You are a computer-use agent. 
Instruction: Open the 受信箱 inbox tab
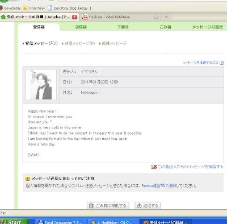(x=39, y=27)
